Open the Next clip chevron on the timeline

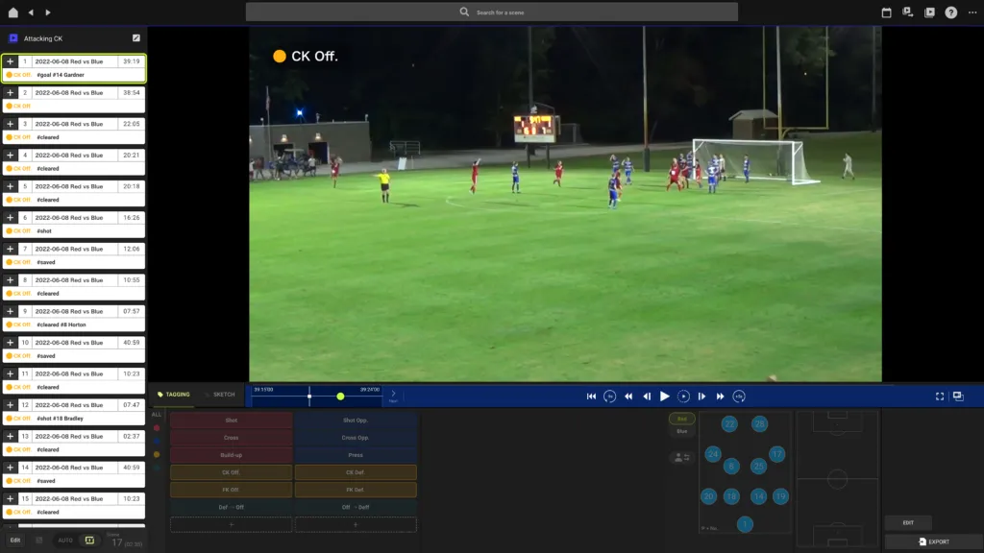tap(393, 396)
